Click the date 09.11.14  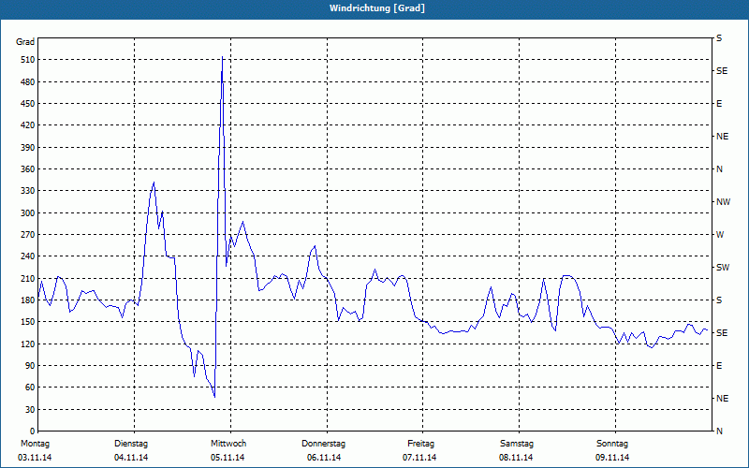612,458
